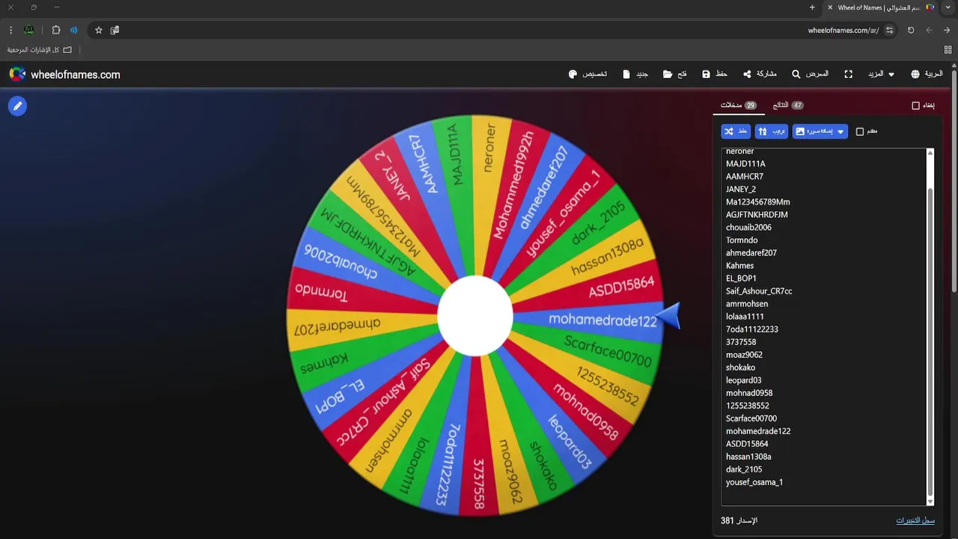958x539 pixels.
Task: Click the entry 'Tormndo' in the list
Action: [742, 240]
